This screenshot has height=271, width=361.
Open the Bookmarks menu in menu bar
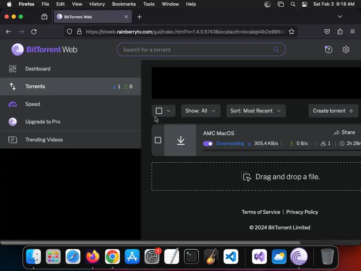coord(124,4)
